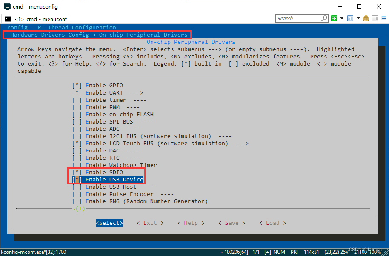Viewport: 389px width, 256px height.
Task: Open Enable UART submenu
Action: 108,92
